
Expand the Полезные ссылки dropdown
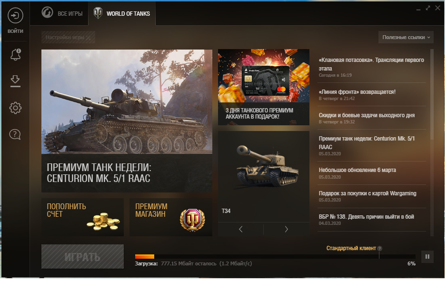(406, 37)
